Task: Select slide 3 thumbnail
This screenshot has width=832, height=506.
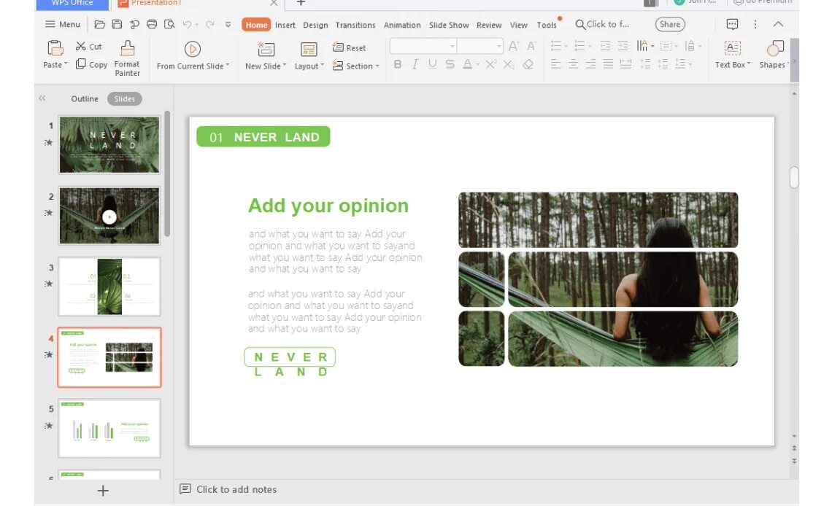Action: tap(109, 287)
